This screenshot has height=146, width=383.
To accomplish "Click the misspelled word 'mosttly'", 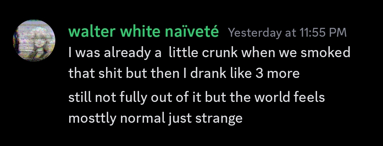I will 92,118.
